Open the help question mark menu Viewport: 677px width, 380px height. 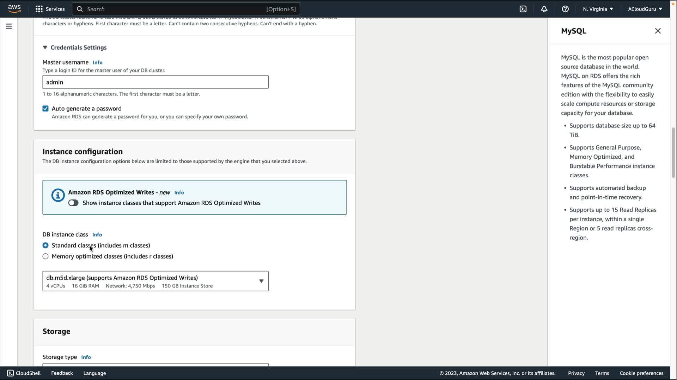(565, 9)
